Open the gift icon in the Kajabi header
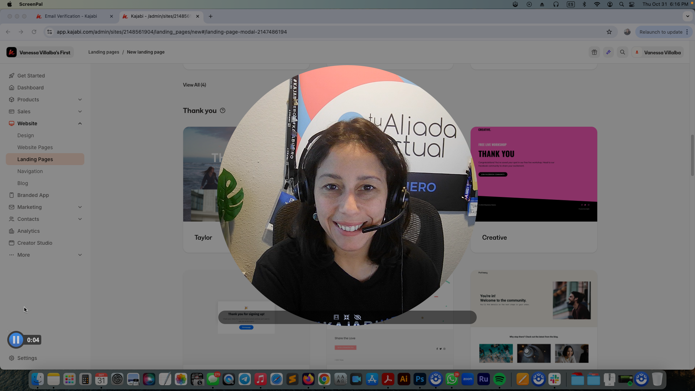The height and width of the screenshot is (391, 695). click(594, 52)
